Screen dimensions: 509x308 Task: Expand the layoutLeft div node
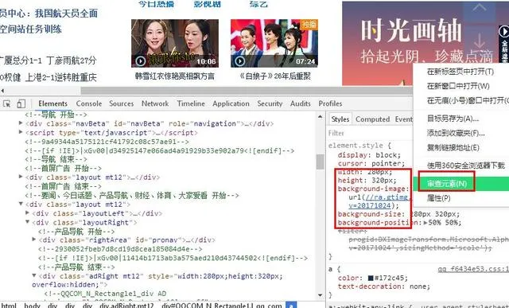(x=28, y=212)
